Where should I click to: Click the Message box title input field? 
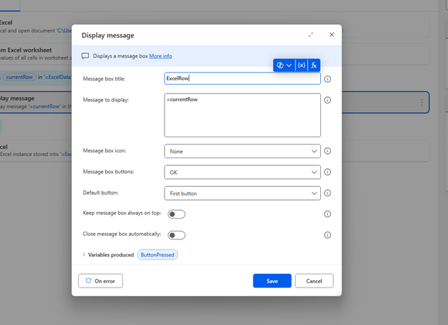click(x=242, y=78)
